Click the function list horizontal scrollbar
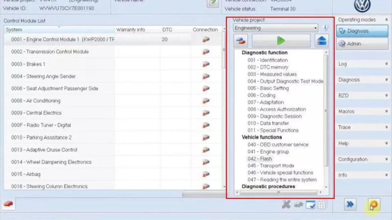Image resolution: width=392 pixels, height=220 pixels. click(x=278, y=192)
